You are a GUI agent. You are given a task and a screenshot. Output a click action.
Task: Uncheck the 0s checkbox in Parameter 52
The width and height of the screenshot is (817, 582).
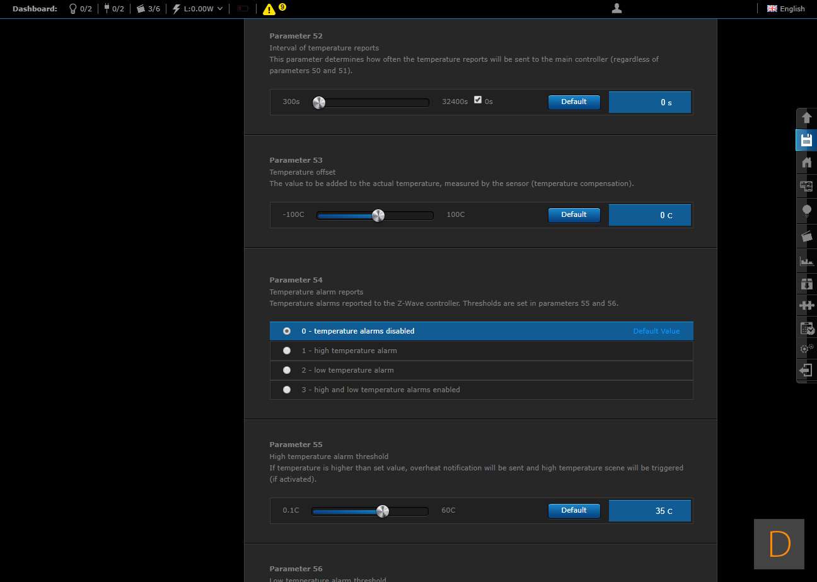(478, 100)
